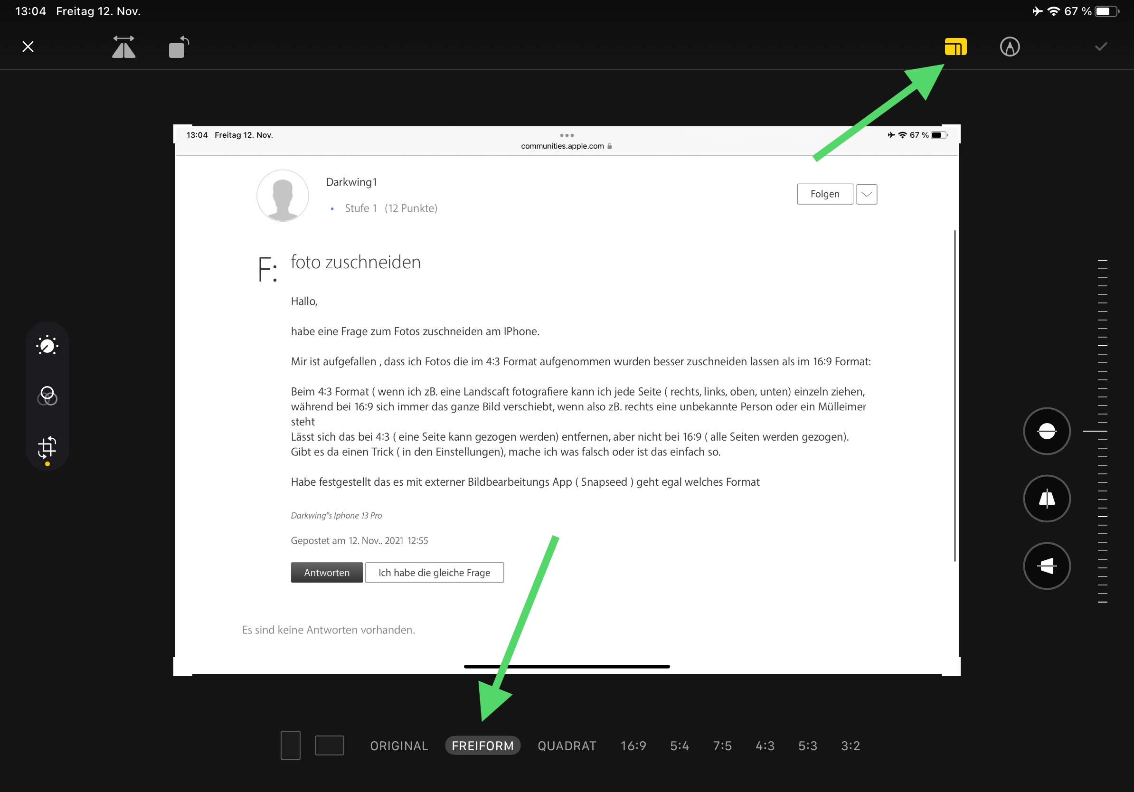The width and height of the screenshot is (1134, 792).
Task: Switch to landscape orientation rectangle
Action: pyautogui.click(x=330, y=745)
